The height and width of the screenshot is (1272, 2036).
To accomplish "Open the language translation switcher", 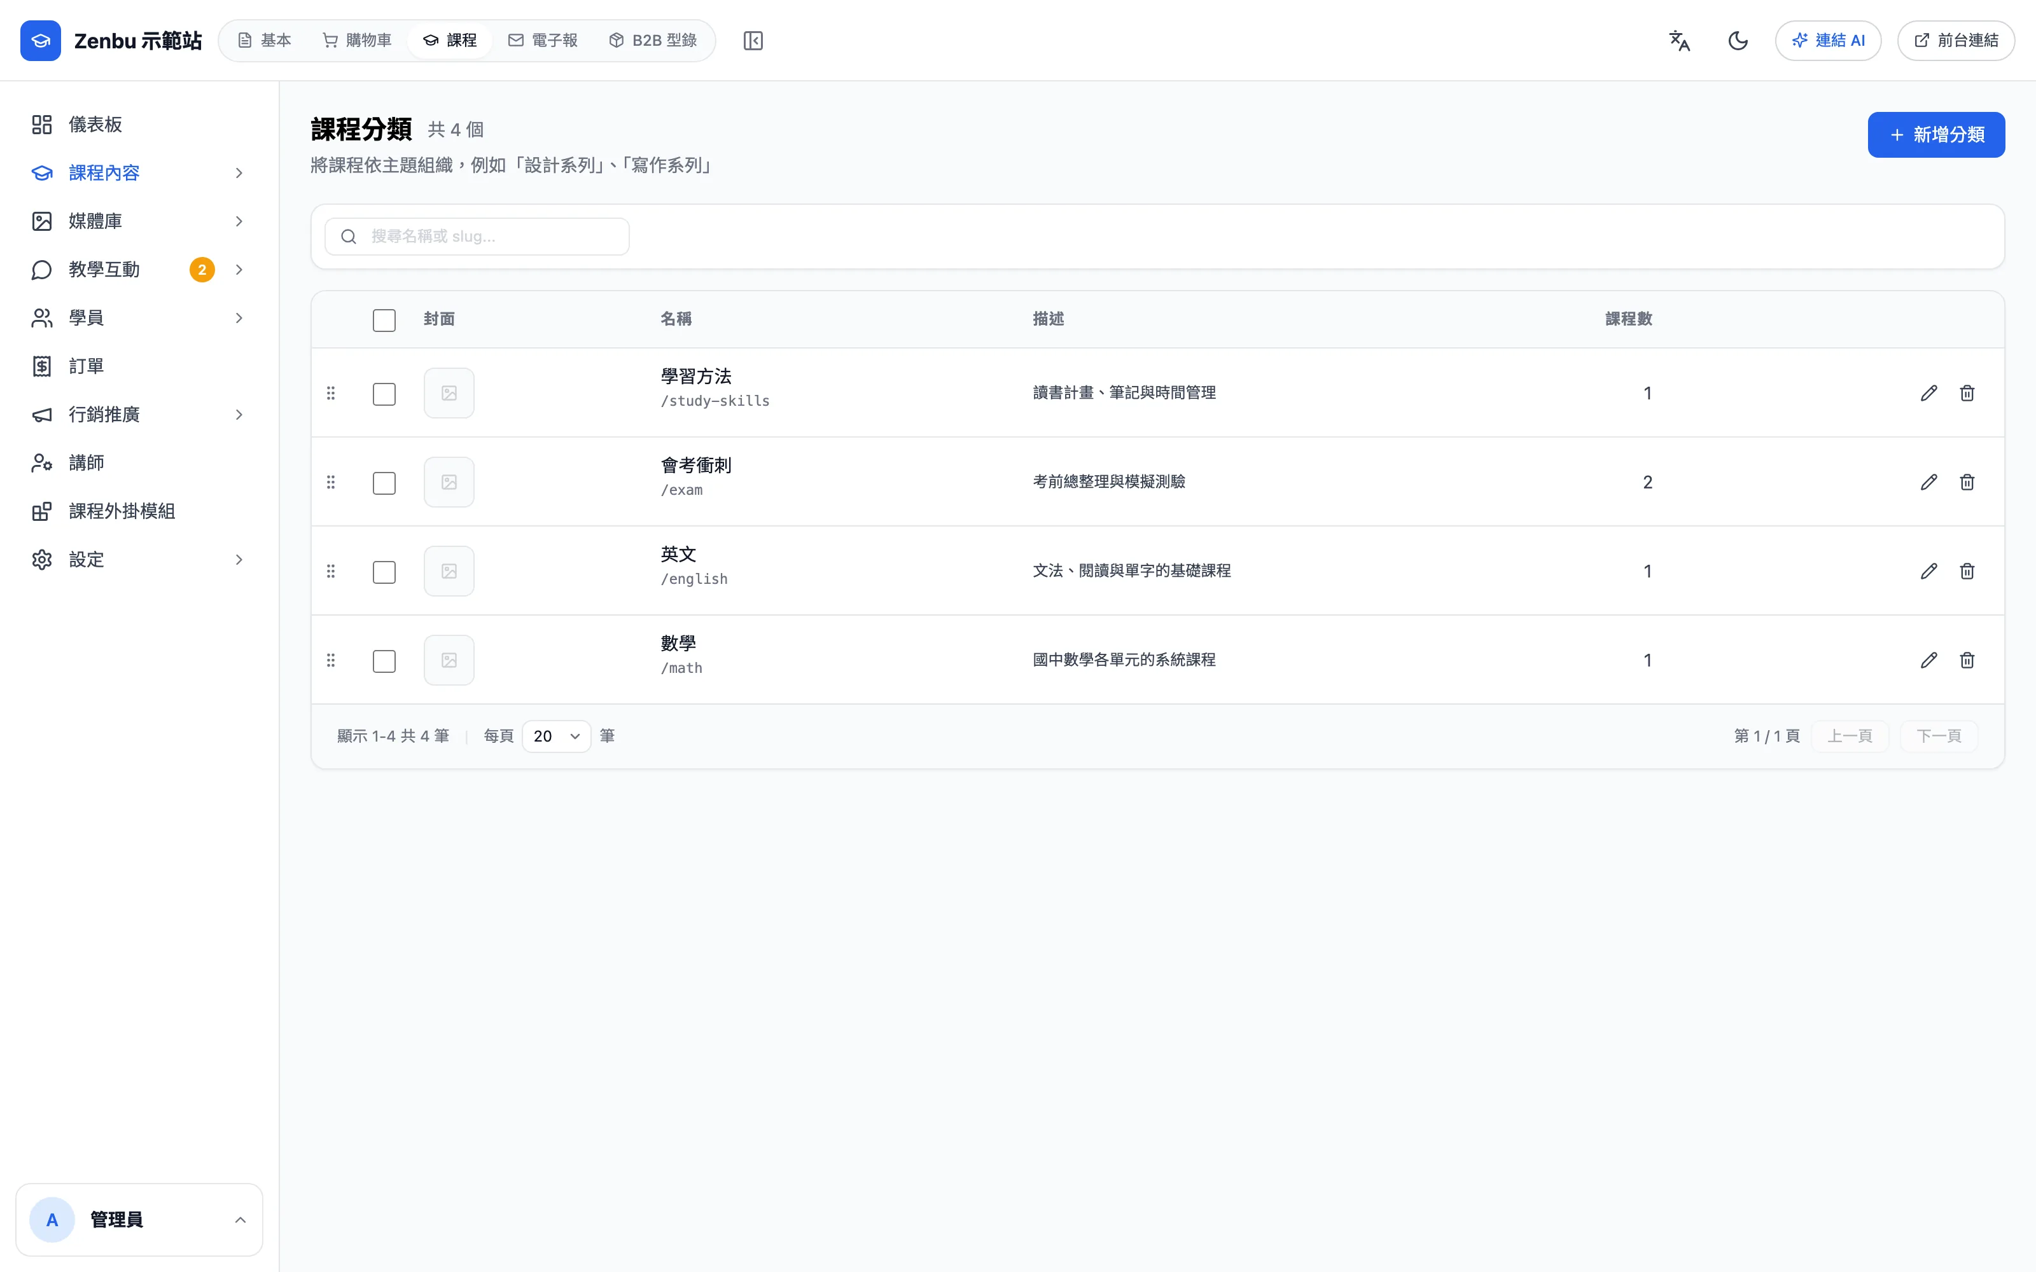I will pos(1679,40).
